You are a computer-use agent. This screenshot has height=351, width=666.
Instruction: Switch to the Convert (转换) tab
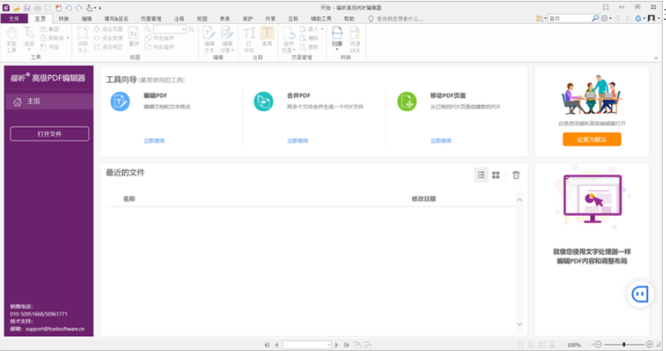[x=64, y=19]
